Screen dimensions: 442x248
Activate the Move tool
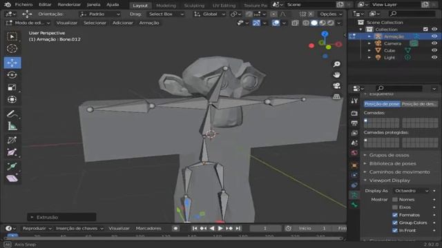12,63
